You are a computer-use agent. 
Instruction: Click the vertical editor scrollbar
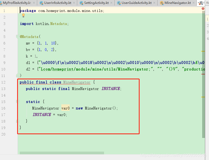pos(203,74)
